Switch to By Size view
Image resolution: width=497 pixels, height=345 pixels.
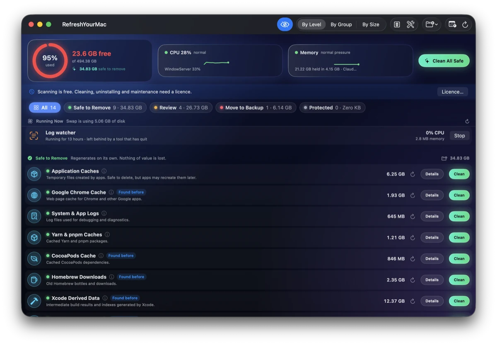click(371, 24)
